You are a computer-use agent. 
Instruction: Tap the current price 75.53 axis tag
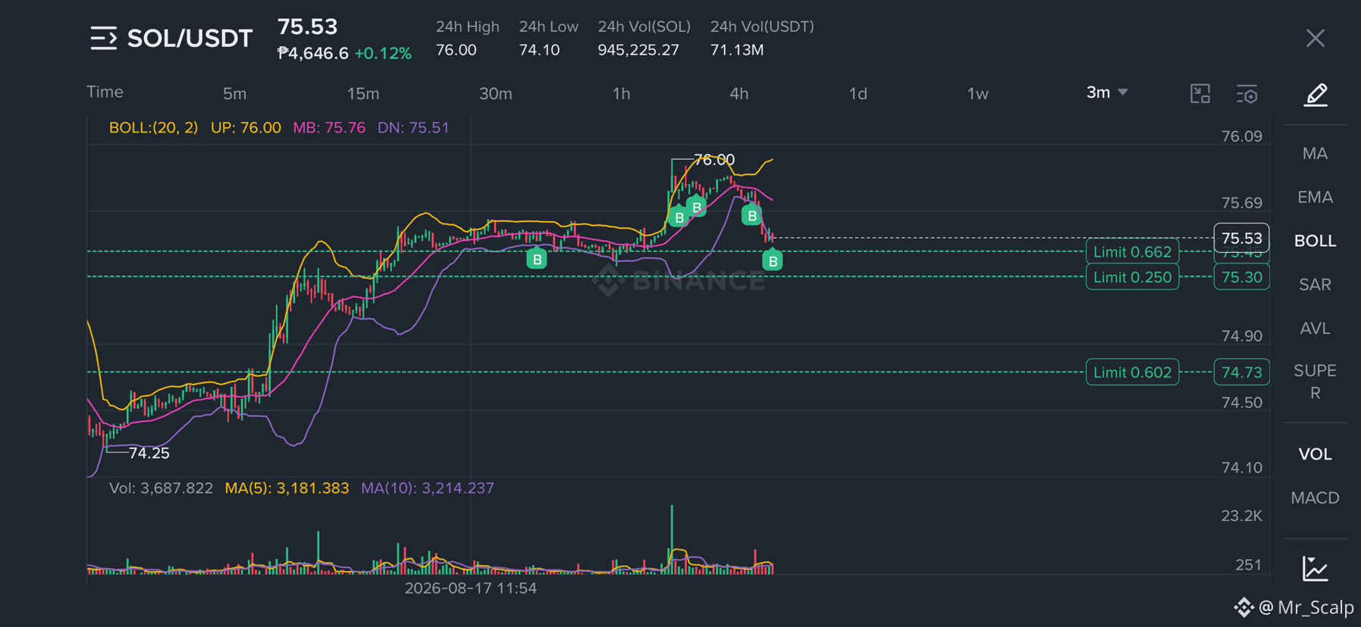[1241, 238]
